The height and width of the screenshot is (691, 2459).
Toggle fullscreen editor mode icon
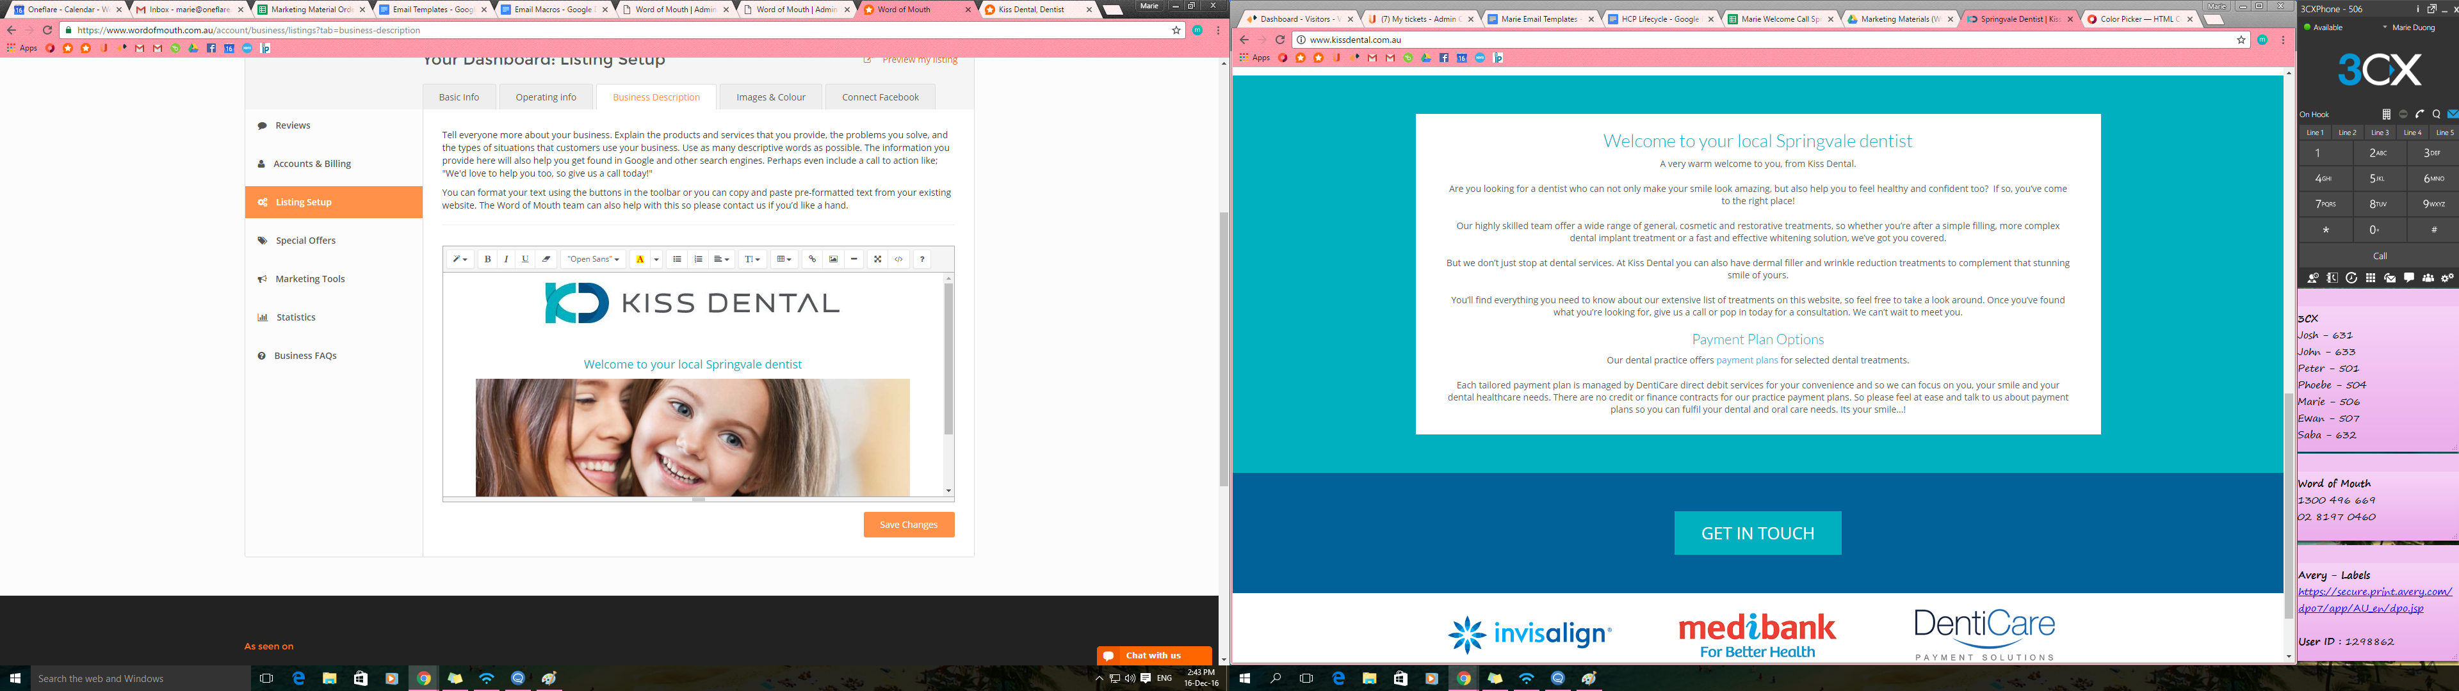[877, 260]
